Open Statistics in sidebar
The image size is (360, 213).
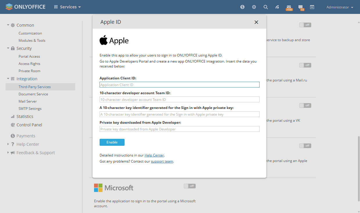tap(25, 116)
